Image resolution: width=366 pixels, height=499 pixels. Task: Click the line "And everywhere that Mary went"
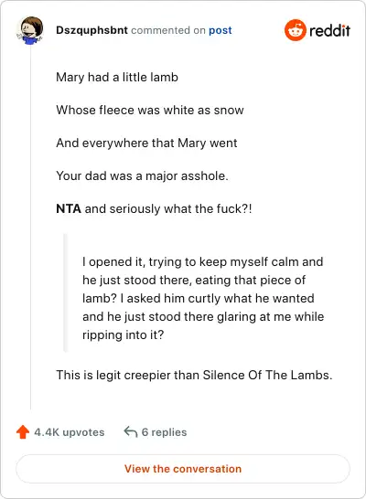point(146,143)
